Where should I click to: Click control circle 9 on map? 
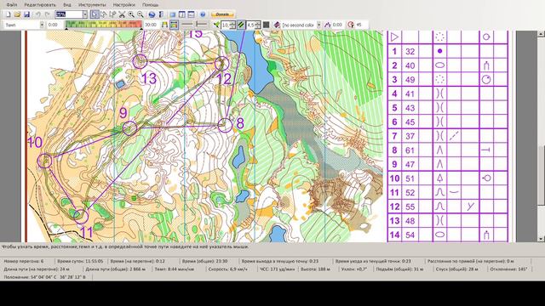point(130,128)
